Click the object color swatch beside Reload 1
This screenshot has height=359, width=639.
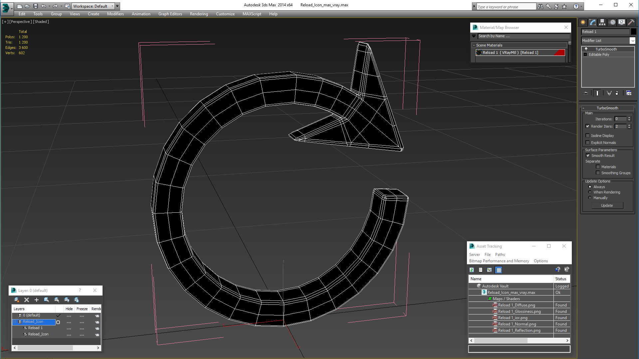(x=633, y=32)
